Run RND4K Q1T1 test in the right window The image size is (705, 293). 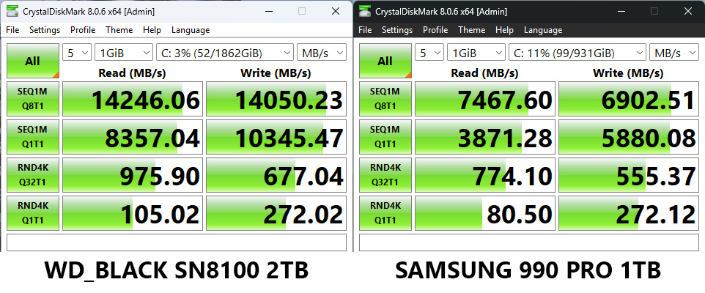(x=385, y=213)
